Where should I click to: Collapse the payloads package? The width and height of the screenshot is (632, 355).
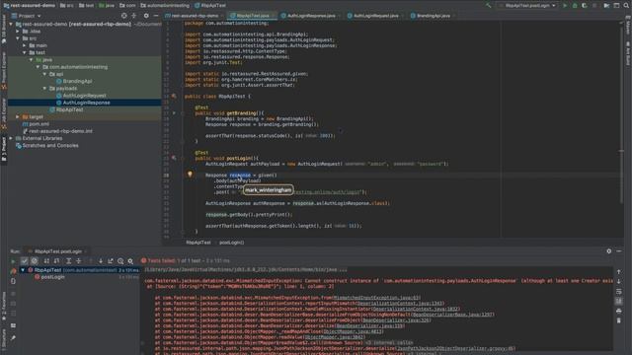44,88
